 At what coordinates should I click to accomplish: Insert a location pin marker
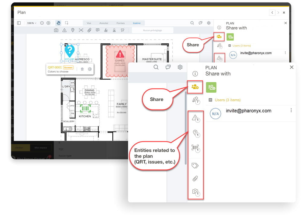point(72,30)
